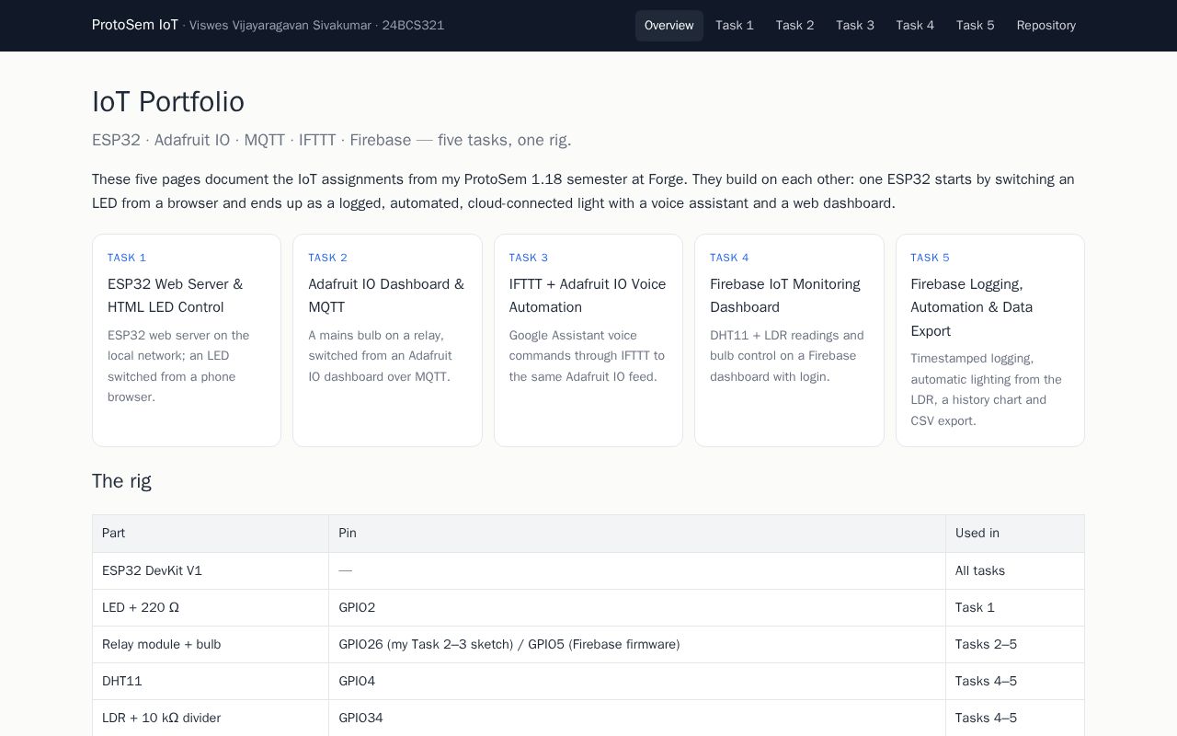The width and height of the screenshot is (1177, 736).
Task: Click the TASK 3 card label
Action: pyautogui.click(x=529, y=258)
